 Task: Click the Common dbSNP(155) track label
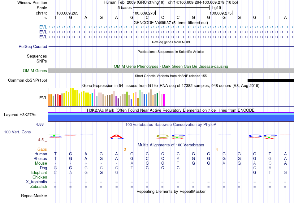(28, 80)
